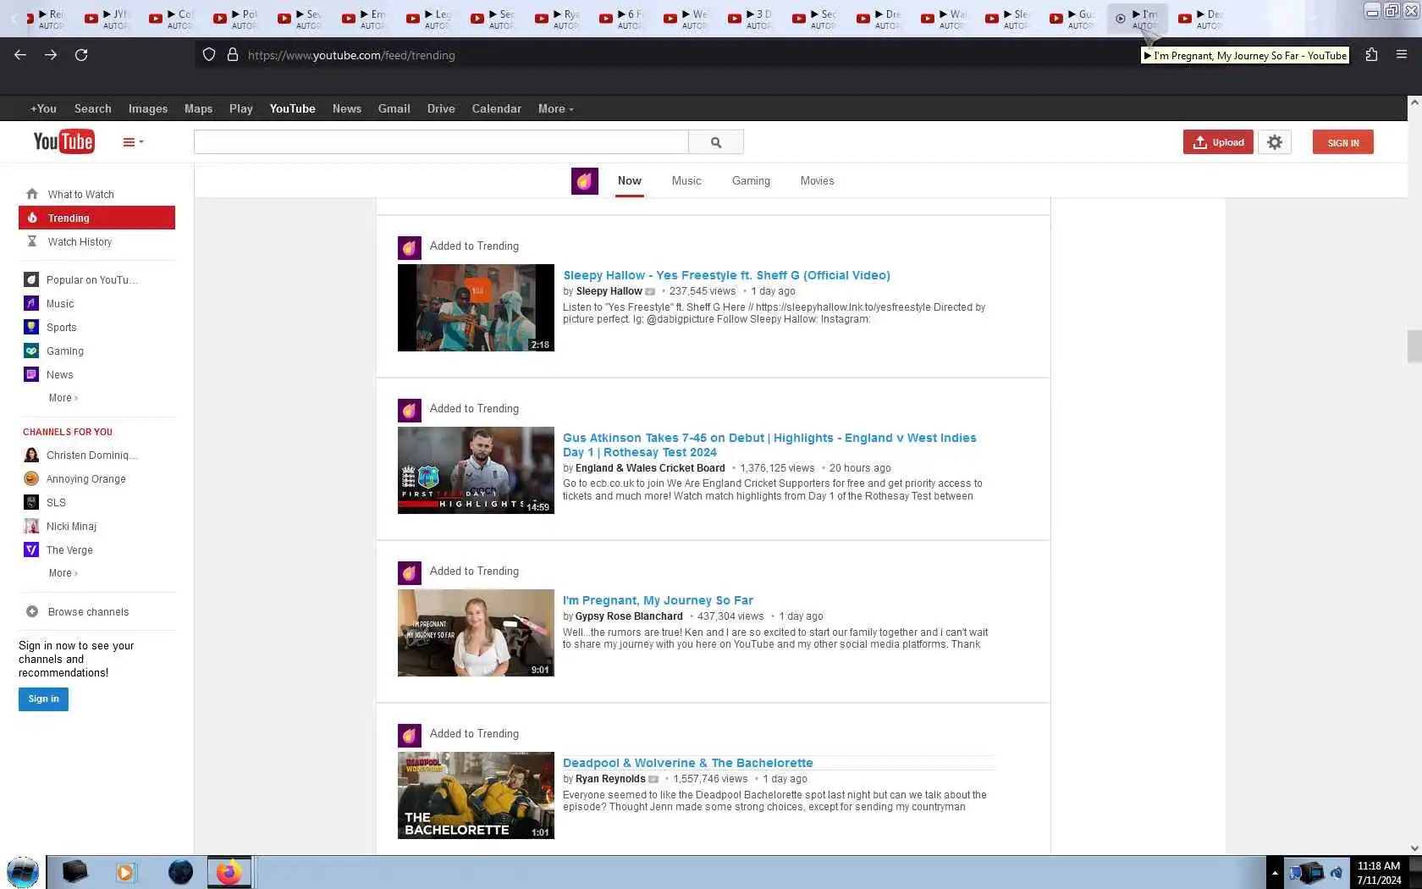The height and width of the screenshot is (889, 1422).
Task: Open the browser extensions icon
Action: pos(1371,55)
